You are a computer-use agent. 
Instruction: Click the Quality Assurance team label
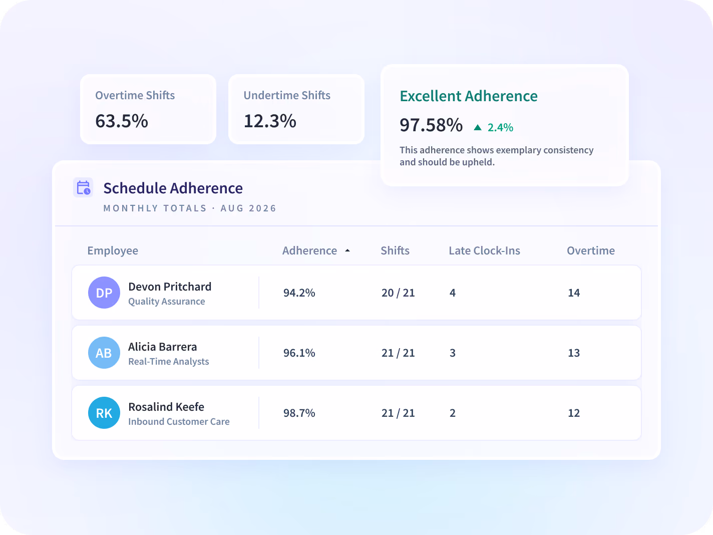point(167,302)
